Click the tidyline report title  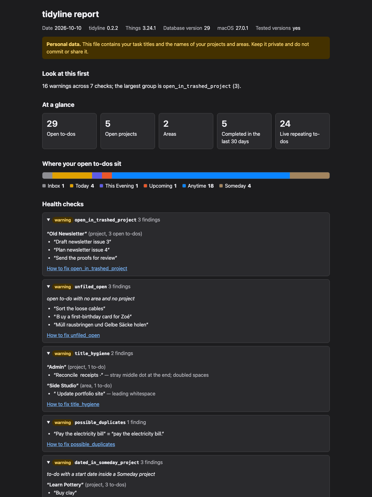tap(70, 14)
